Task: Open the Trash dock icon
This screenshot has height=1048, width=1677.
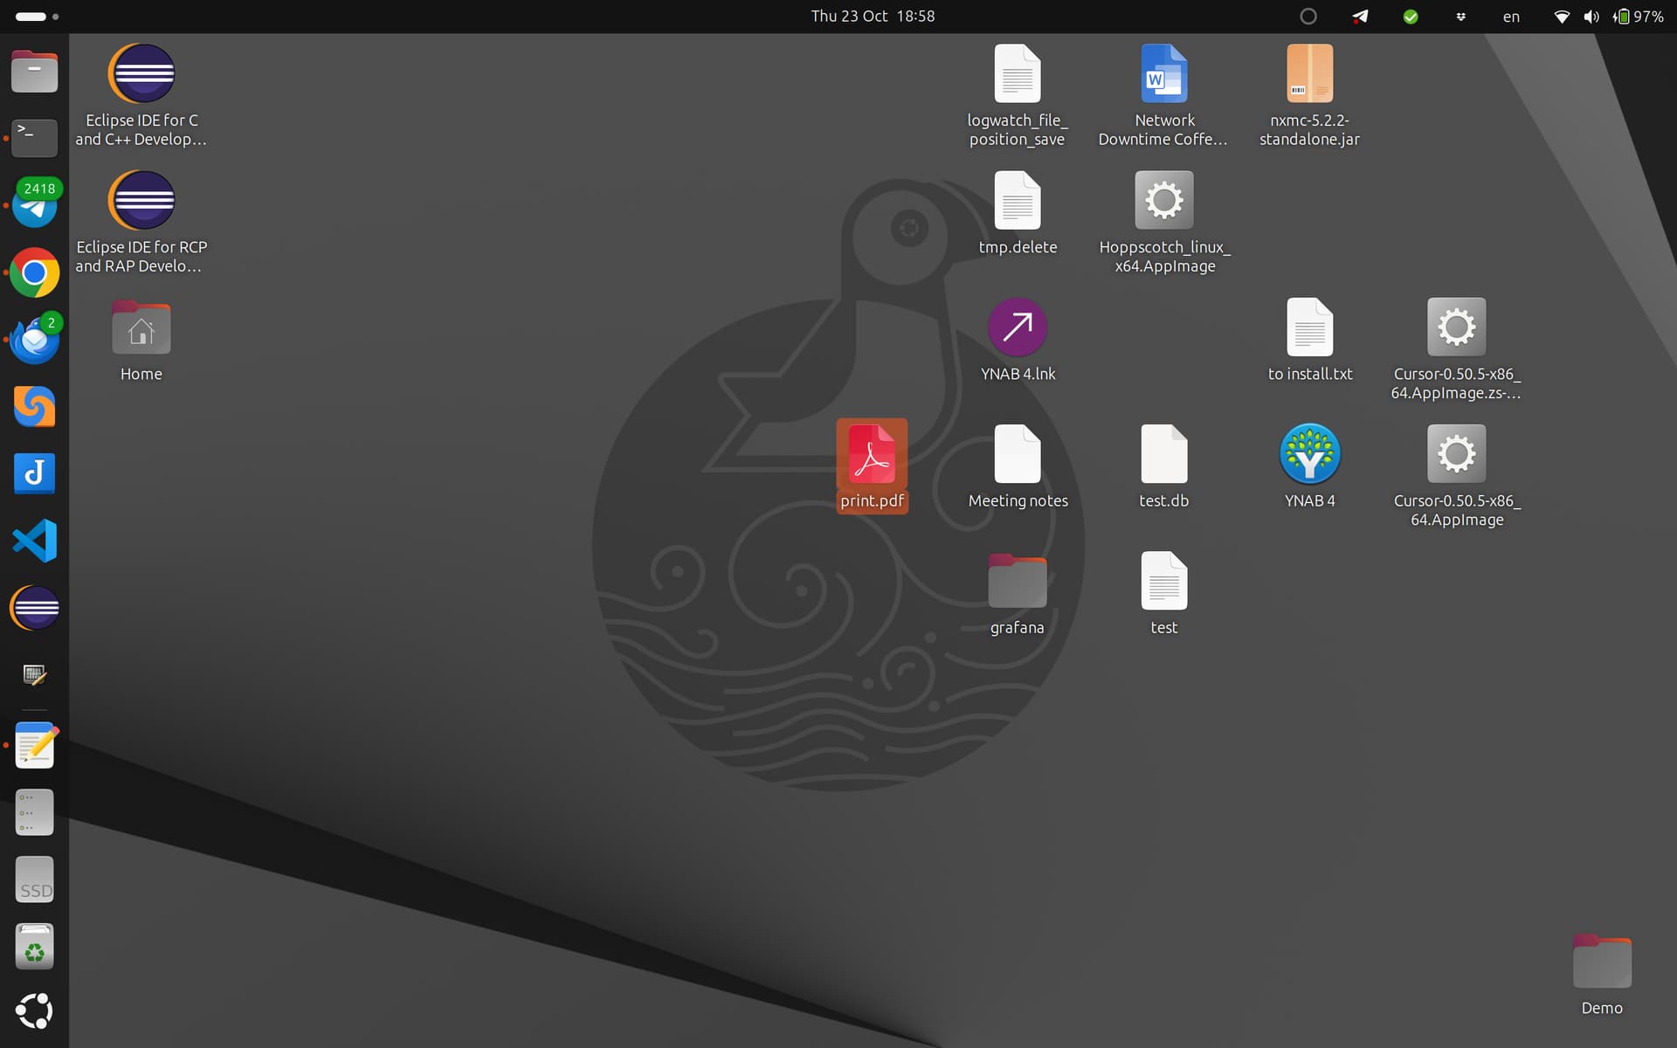Action: tap(35, 947)
